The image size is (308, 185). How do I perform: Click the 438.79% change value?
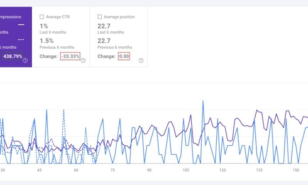[13, 56]
